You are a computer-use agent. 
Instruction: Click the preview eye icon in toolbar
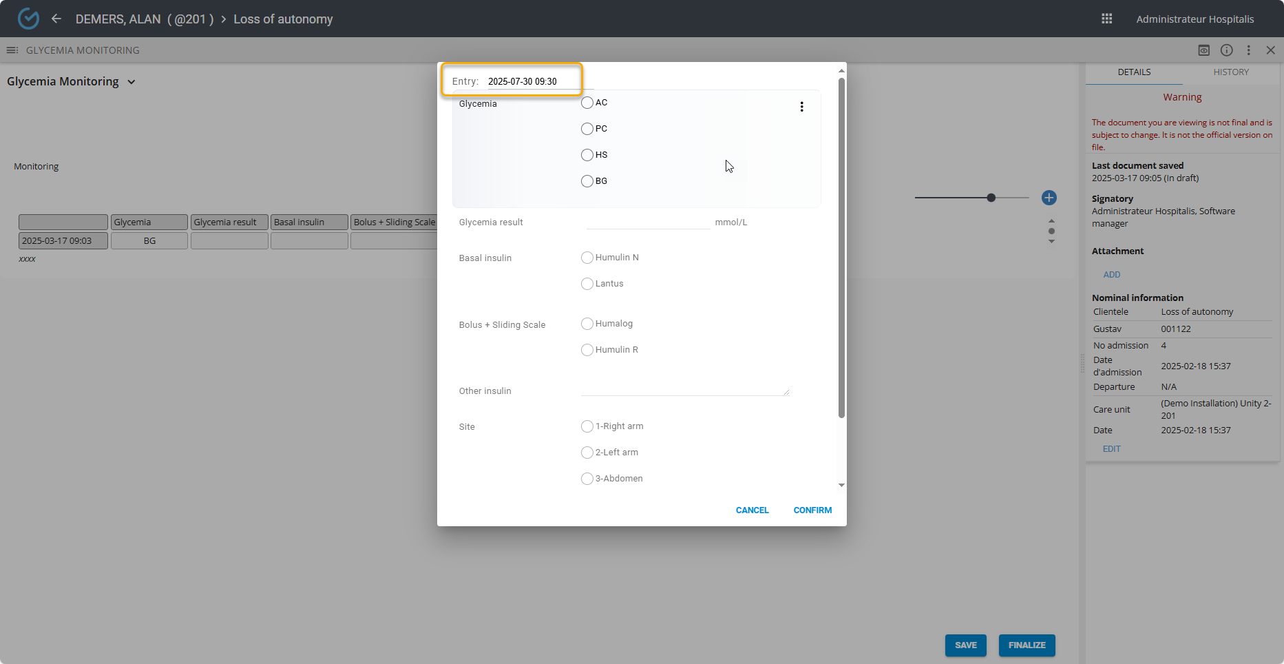pyautogui.click(x=1203, y=50)
